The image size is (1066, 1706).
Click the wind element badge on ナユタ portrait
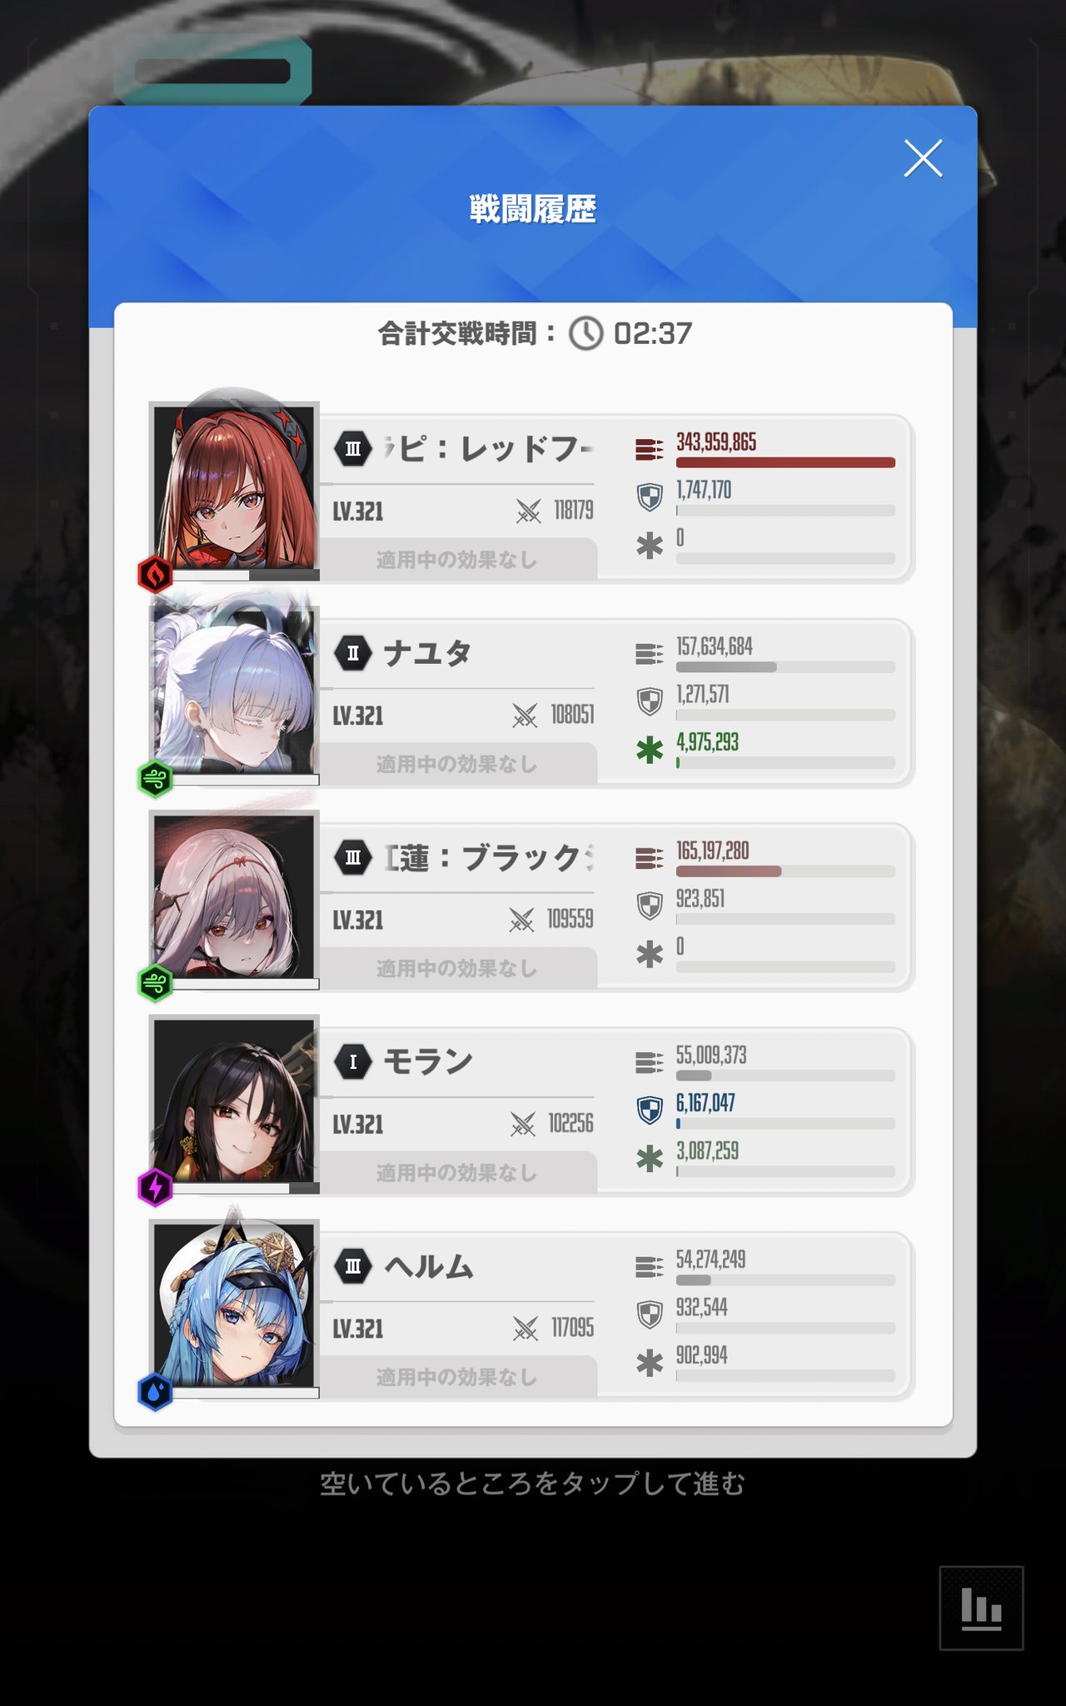155,779
